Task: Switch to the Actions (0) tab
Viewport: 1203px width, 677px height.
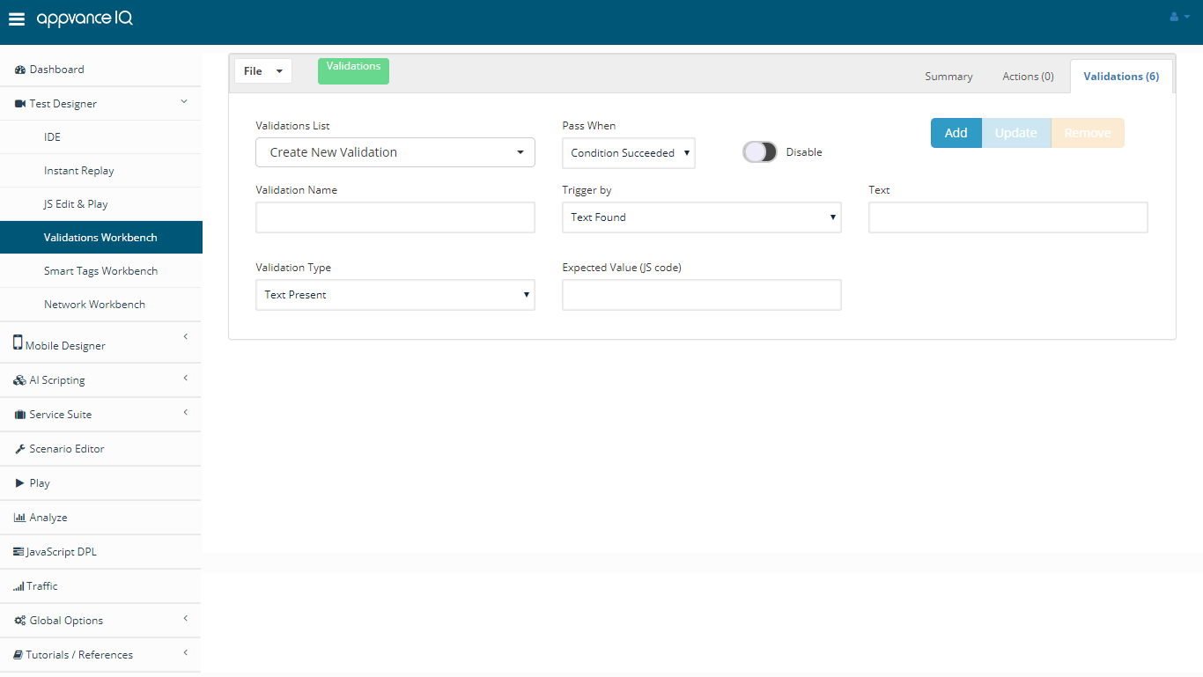Action: pos(1028,77)
